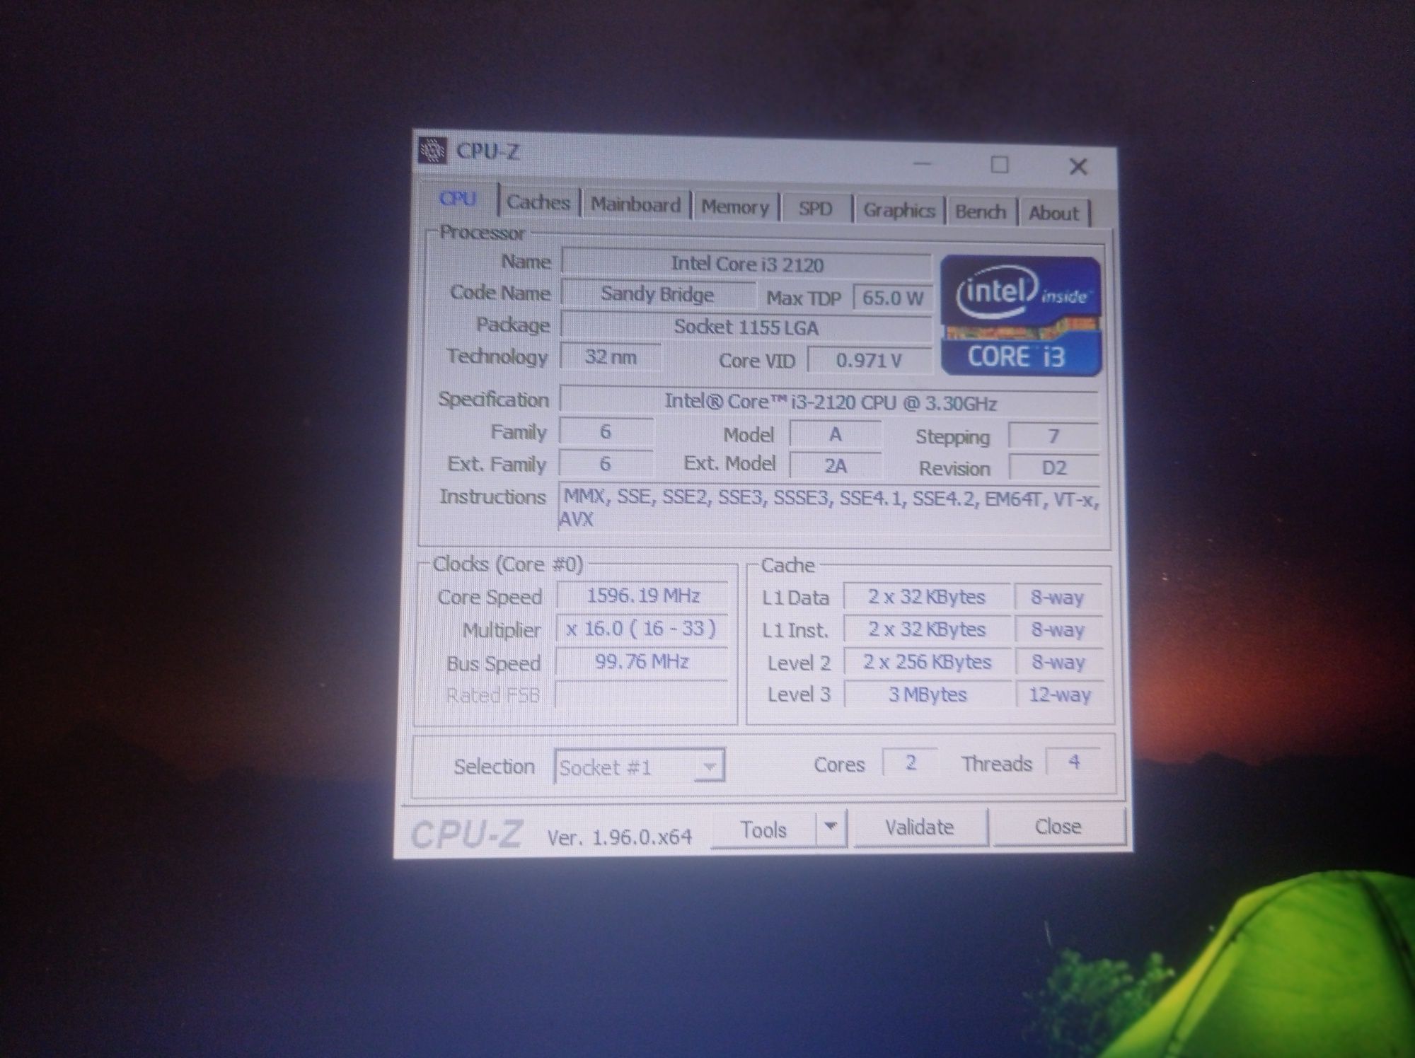This screenshot has width=1415, height=1058.
Task: Click the Name field 'Intel Core i3 2120'
Action: point(746,264)
